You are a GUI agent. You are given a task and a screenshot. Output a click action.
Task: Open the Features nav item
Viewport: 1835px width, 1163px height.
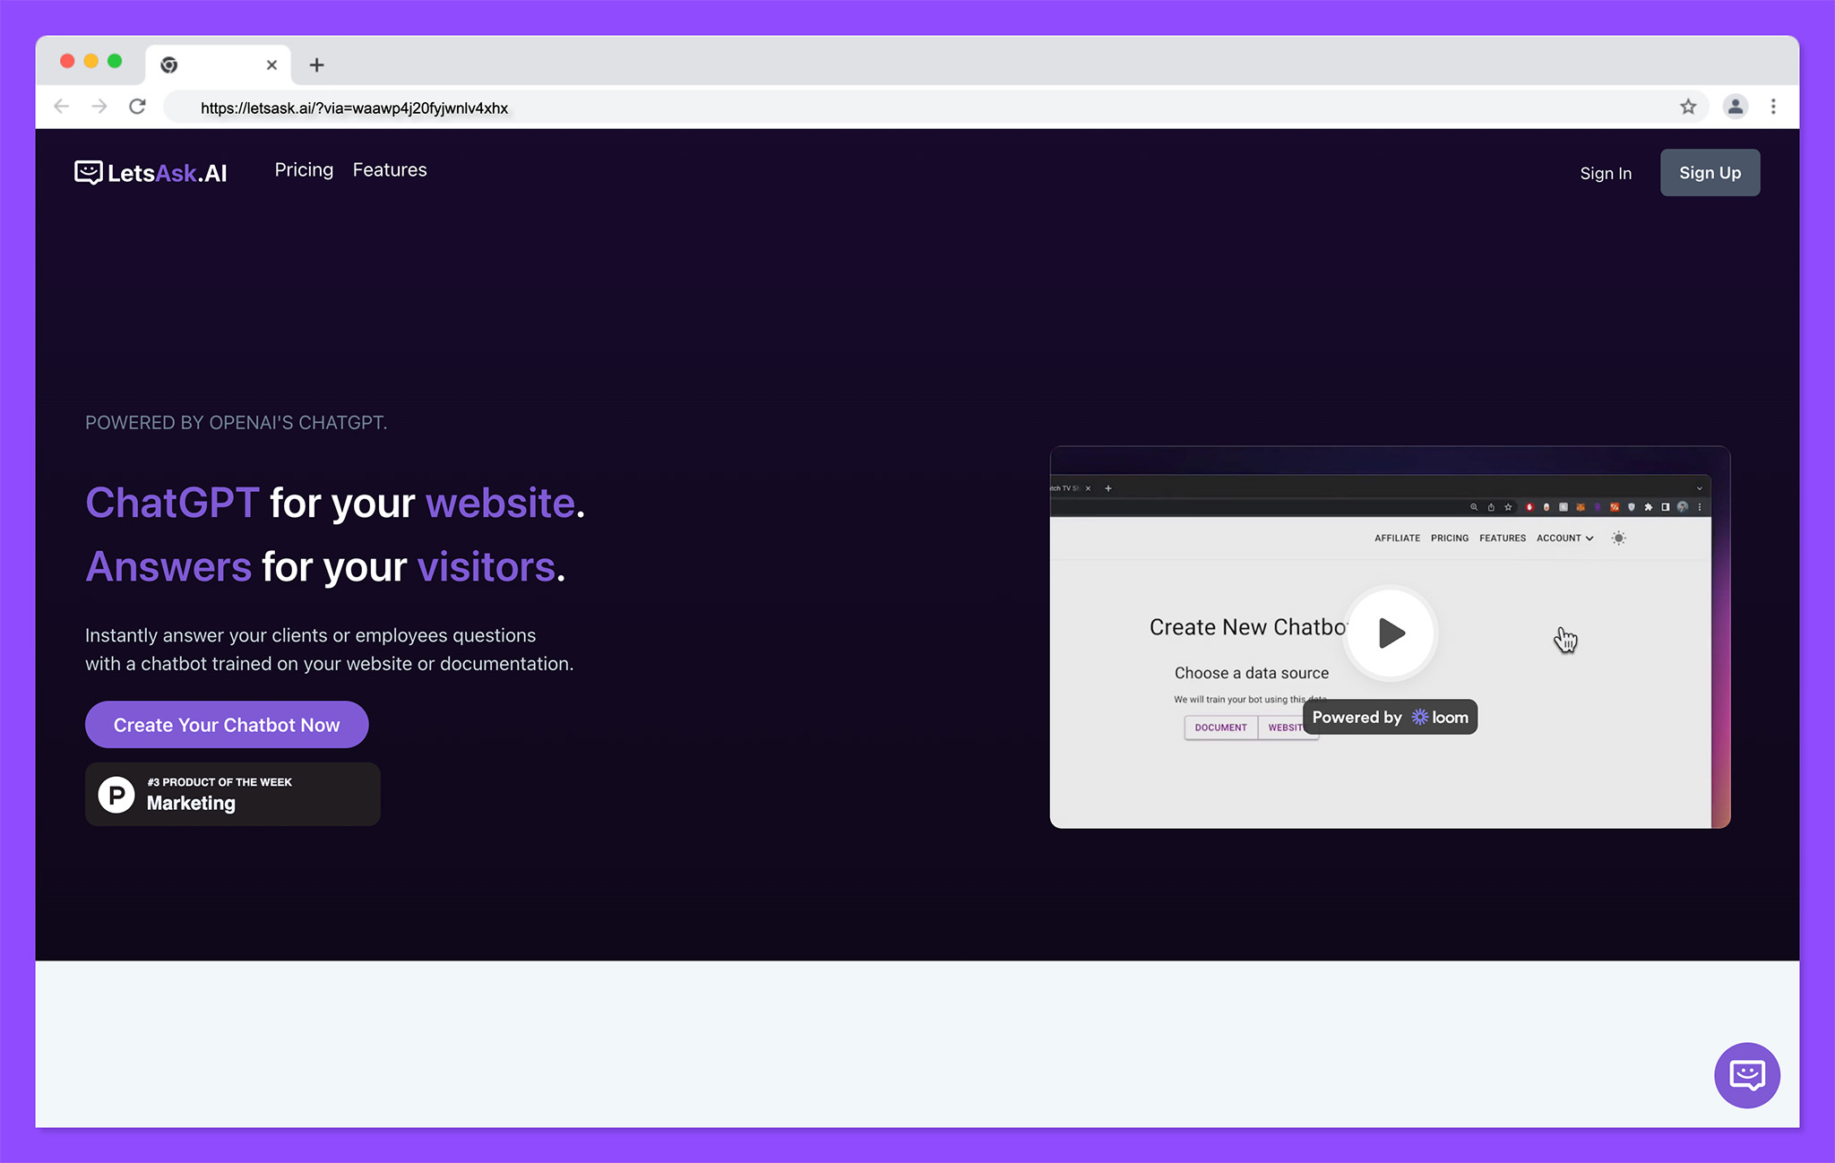pyautogui.click(x=390, y=170)
